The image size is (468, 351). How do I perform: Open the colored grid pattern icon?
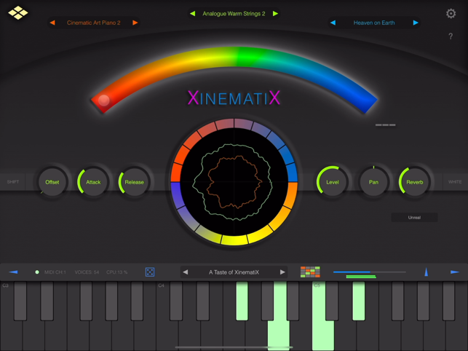[x=310, y=272]
